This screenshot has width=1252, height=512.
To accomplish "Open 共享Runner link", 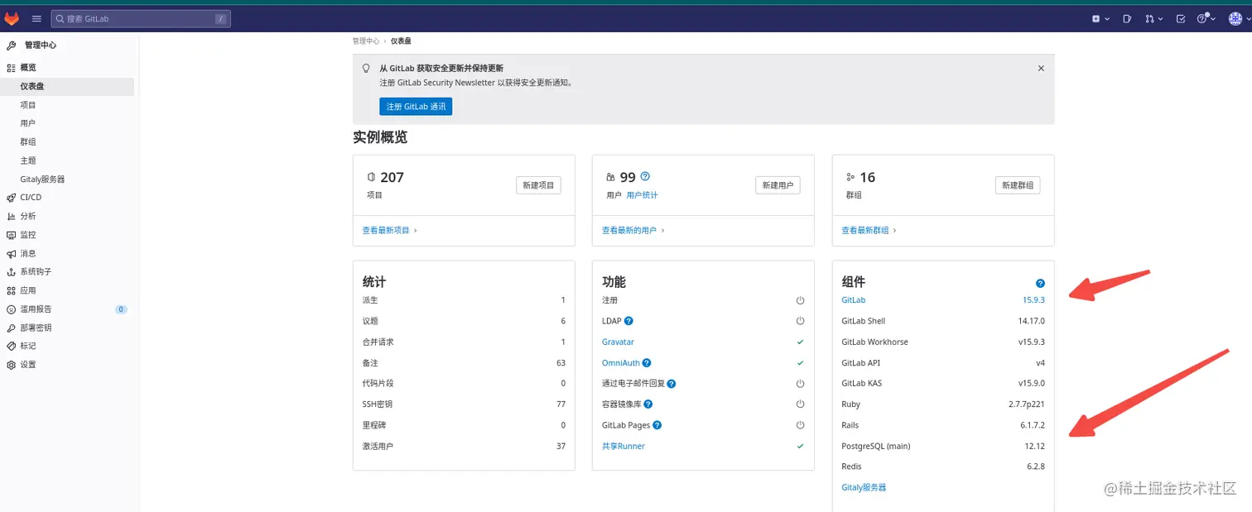I will coord(624,446).
